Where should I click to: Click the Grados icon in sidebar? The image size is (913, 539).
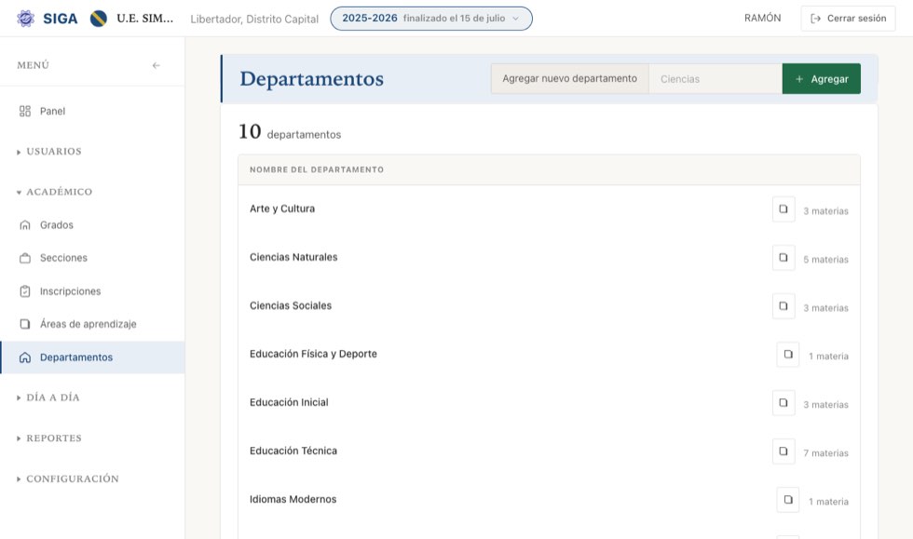pyautogui.click(x=25, y=224)
